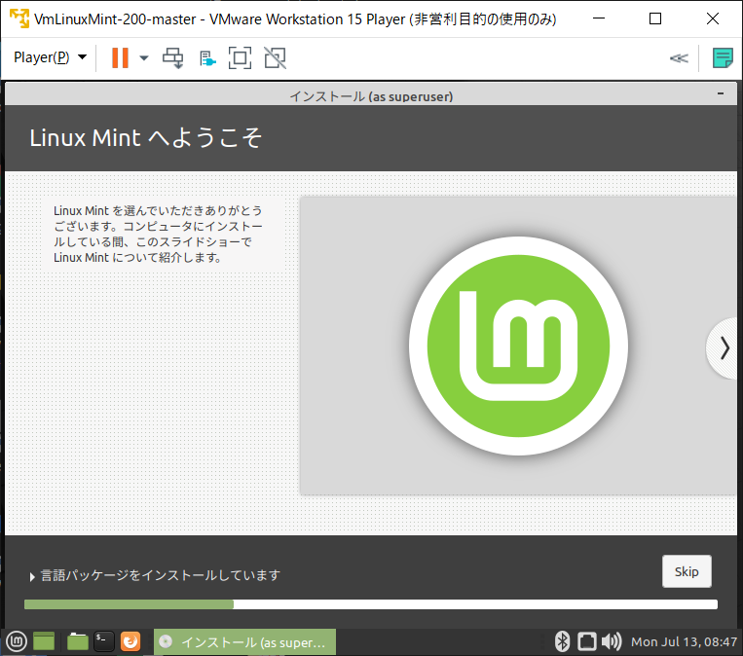Viewport: 743px width, 656px height.
Task: Click the Skip button
Action: click(687, 571)
